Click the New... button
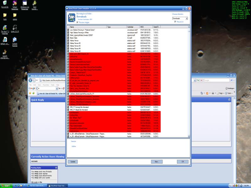Viewport: 251px width, 188px height. 157,162
